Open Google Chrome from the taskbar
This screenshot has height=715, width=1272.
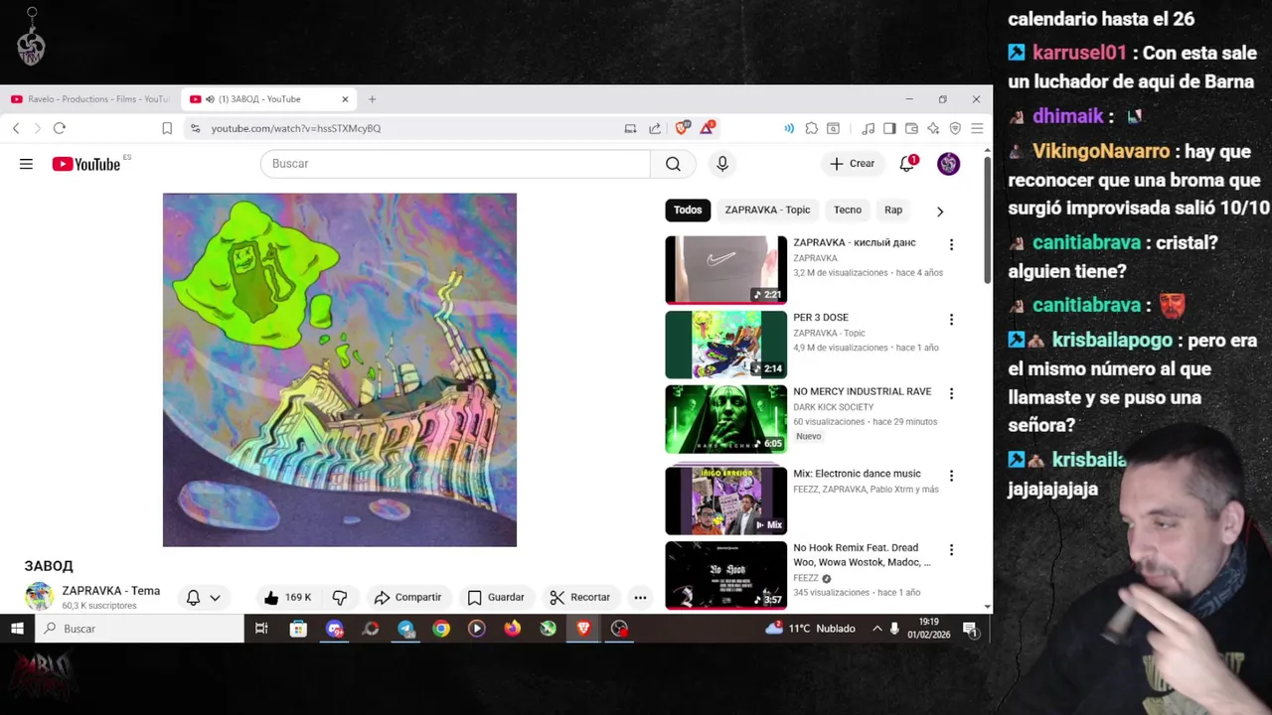click(x=441, y=629)
